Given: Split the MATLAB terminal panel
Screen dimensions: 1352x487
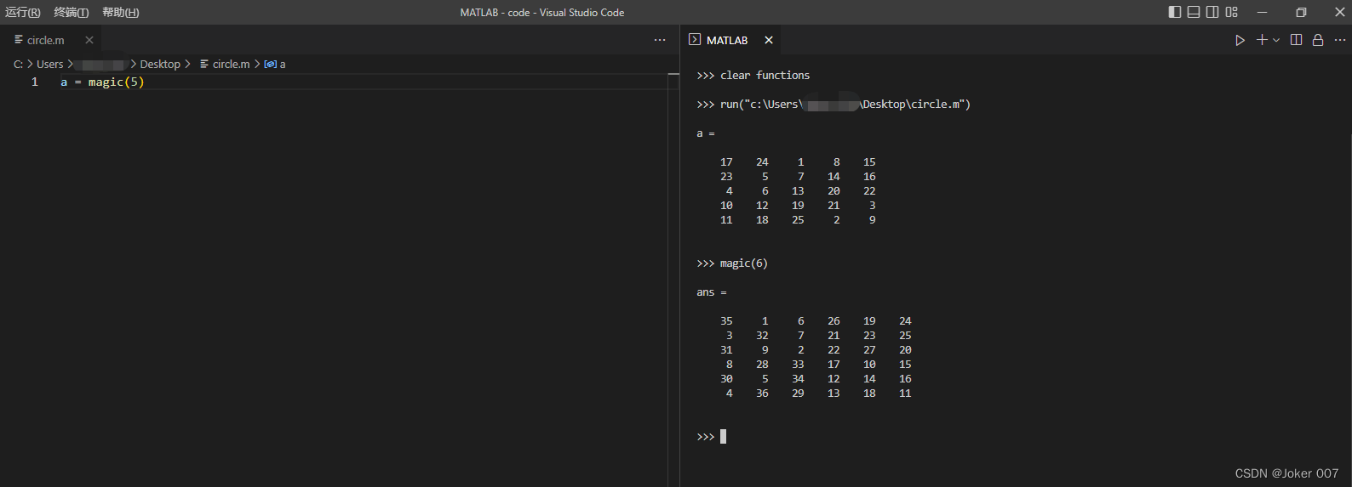Looking at the screenshot, I should (1296, 40).
